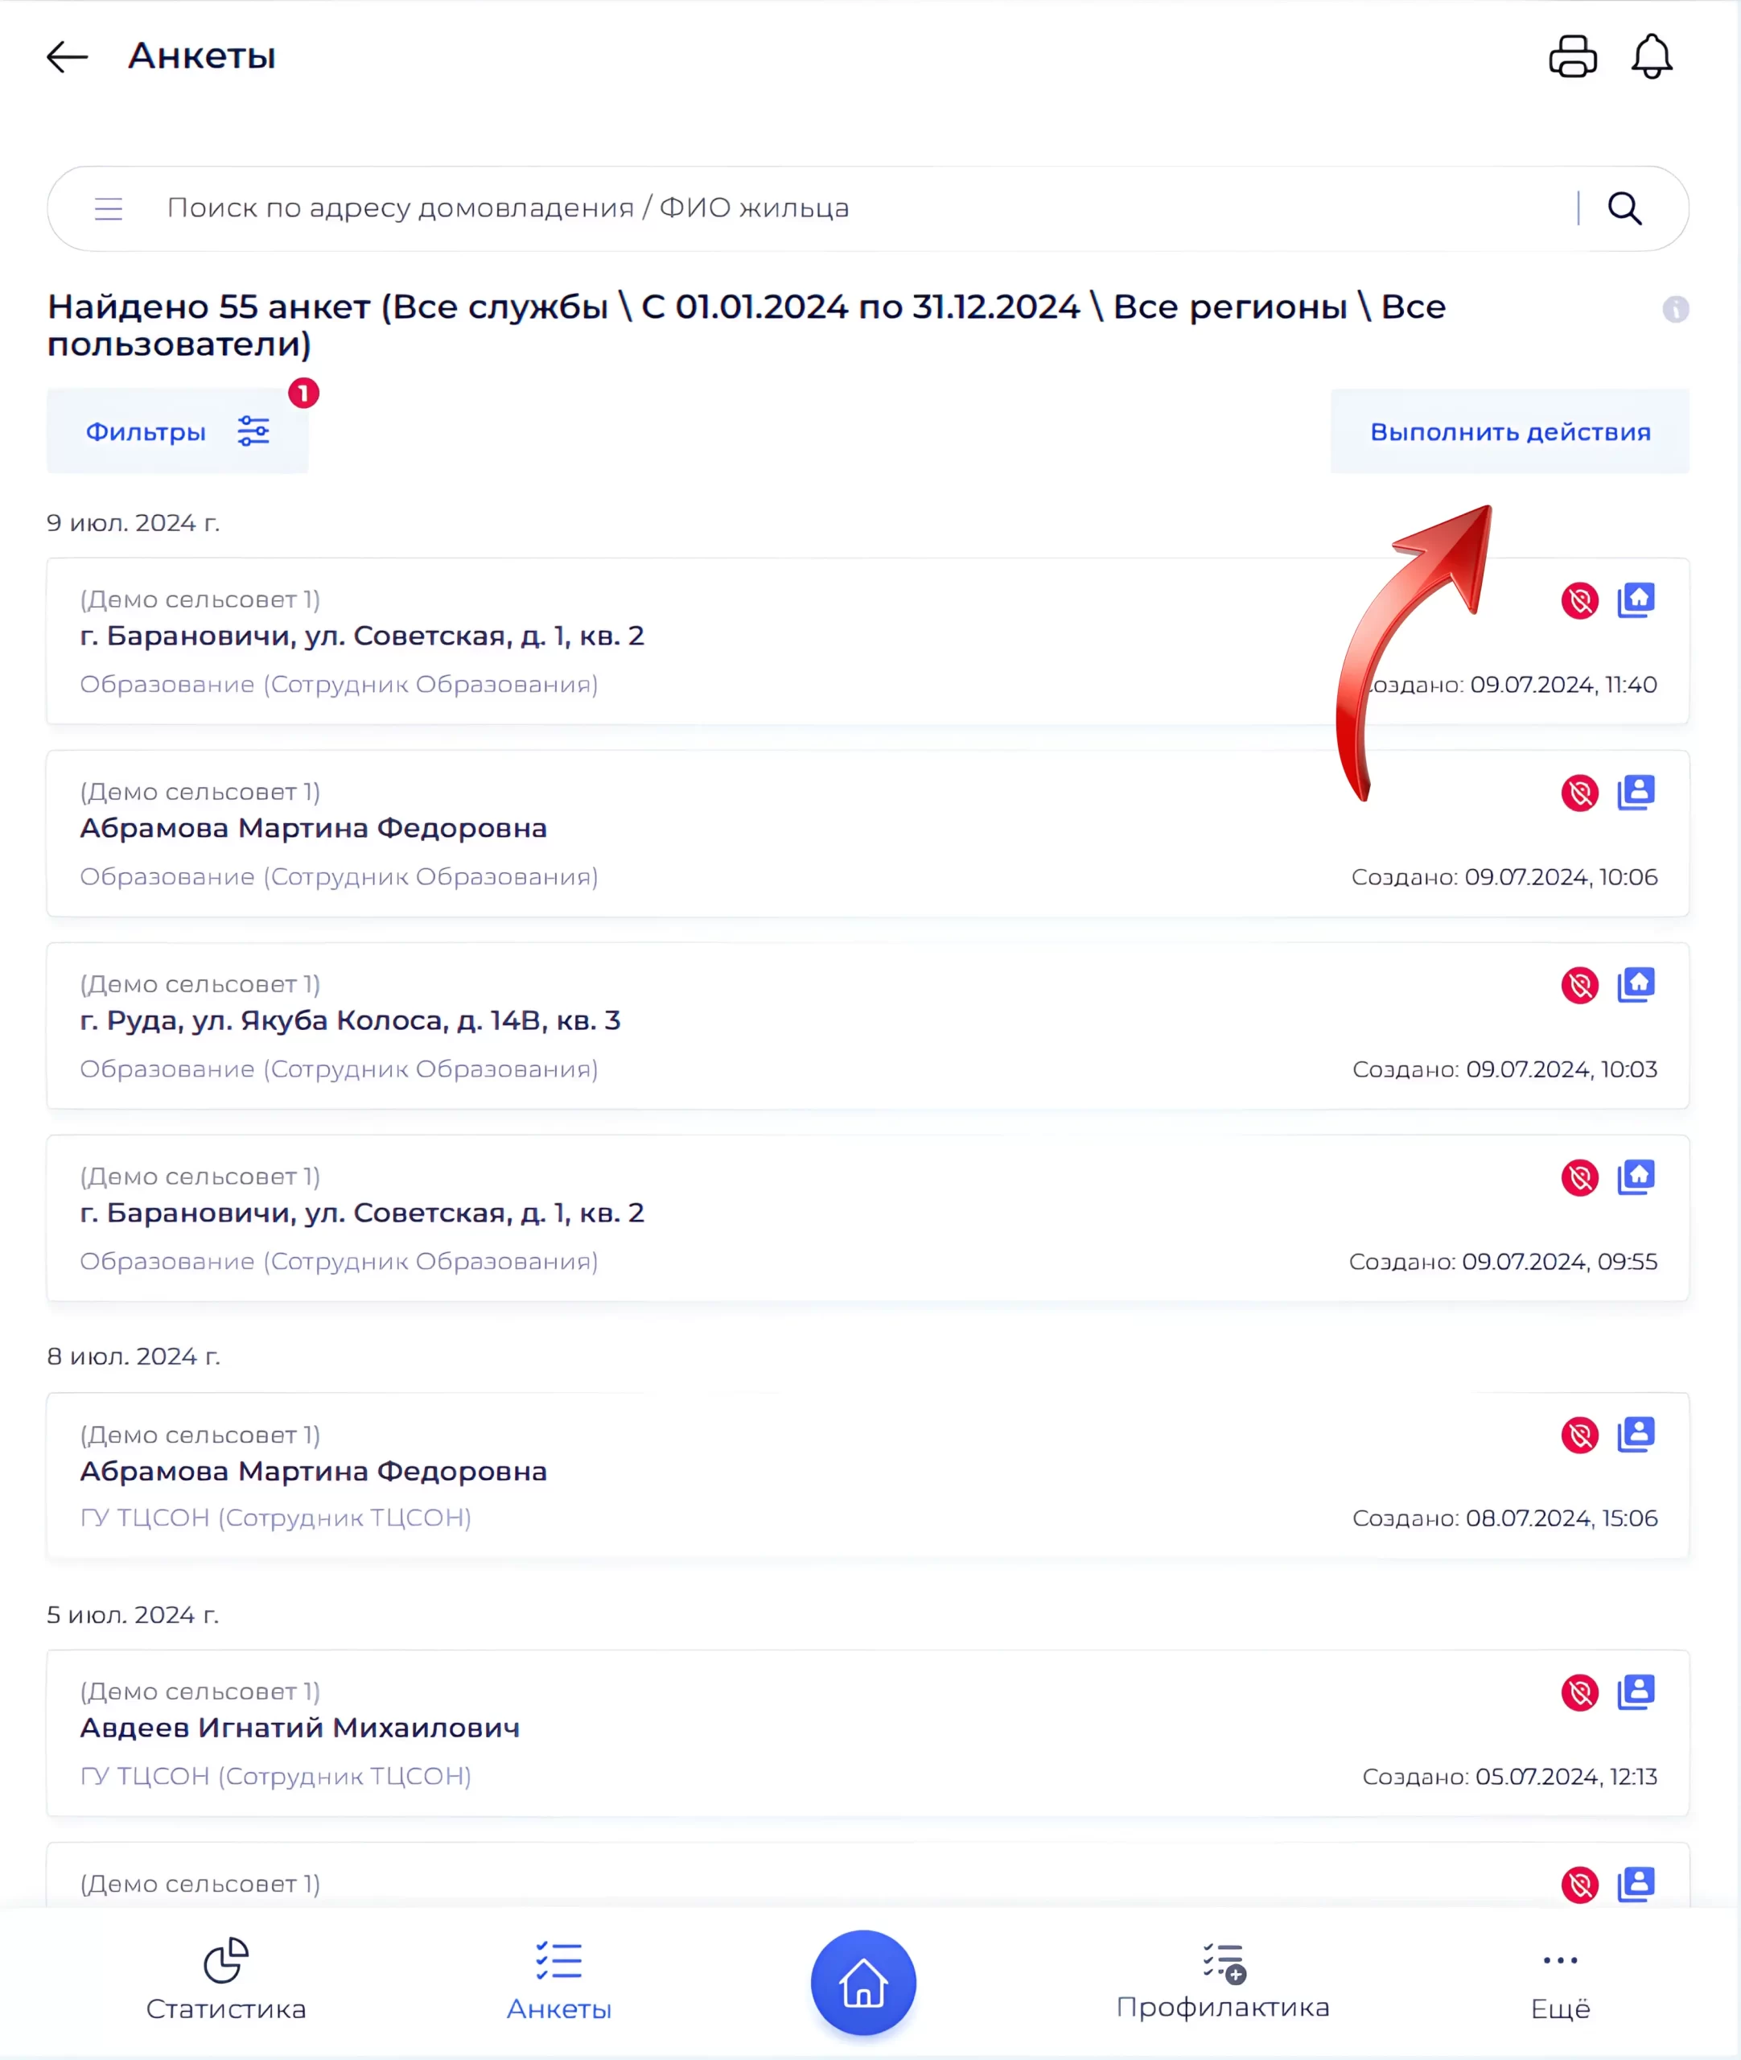Click Создано: 05.07.2024, 12:13 timestamp
This screenshot has width=1741, height=2060.
1509,1778
